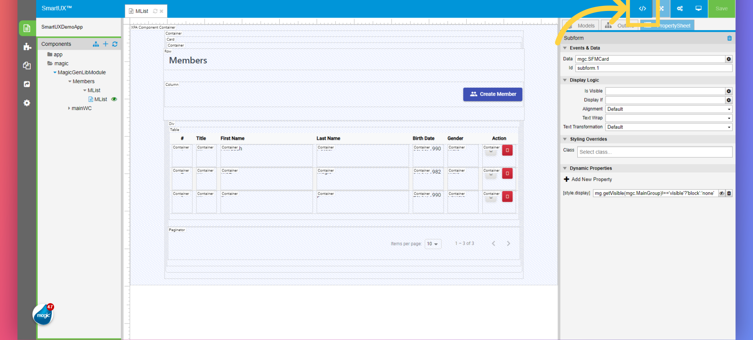Open the puzzle piece plugins sidebar icon
The image size is (753, 340).
tap(27, 47)
